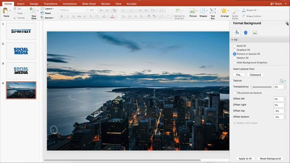Click the File... button
Image resolution: width=290 pixels, height=163 pixels.
(239, 75)
